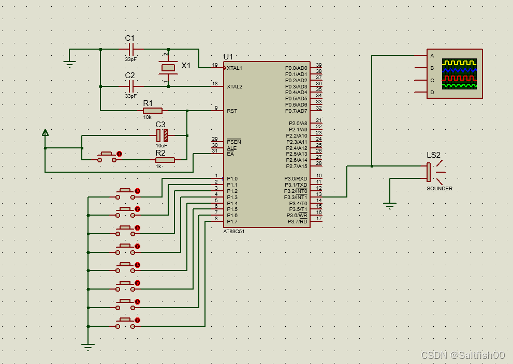The height and width of the screenshot is (364, 513).
Task: Select the AT89C51 chip body
Action: coord(267,144)
